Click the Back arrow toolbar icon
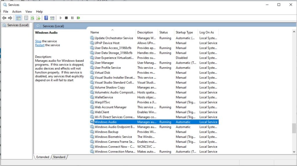This screenshot has width=297, height=166. click(x=4, y=18)
